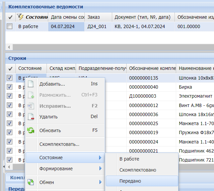Toggle checkbox for the В работе order row
This screenshot has height=191, width=214.
pyautogui.click(x=10, y=27)
